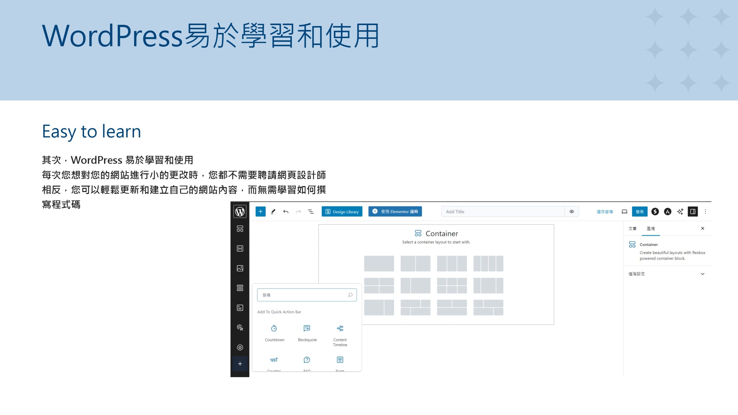Image resolution: width=738 pixels, height=415 pixels.
Task: Open the Spectra lightning bolt icon
Action: click(x=655, y=212)
